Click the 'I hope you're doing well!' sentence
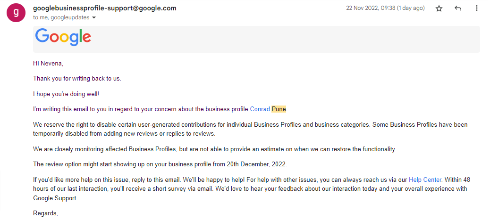Image resolution: width=490 pixels, height=220 pixels. 66,94
